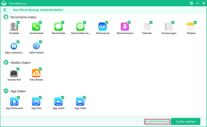Choose the App Audio speaker icon
This screenshot has height=127, width=207.
click(x=59, y=102)
